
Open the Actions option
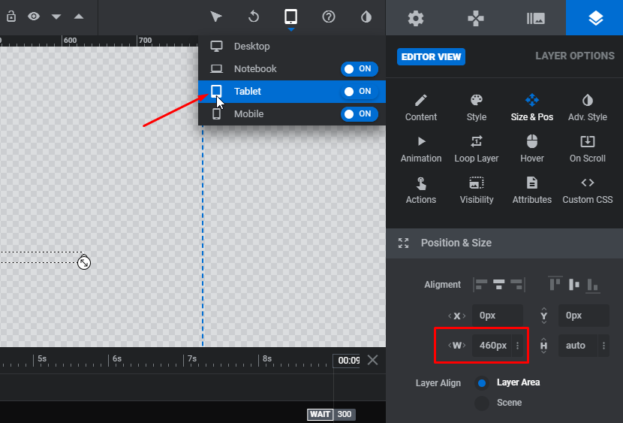pyautogui.click(x=421, y=190)
